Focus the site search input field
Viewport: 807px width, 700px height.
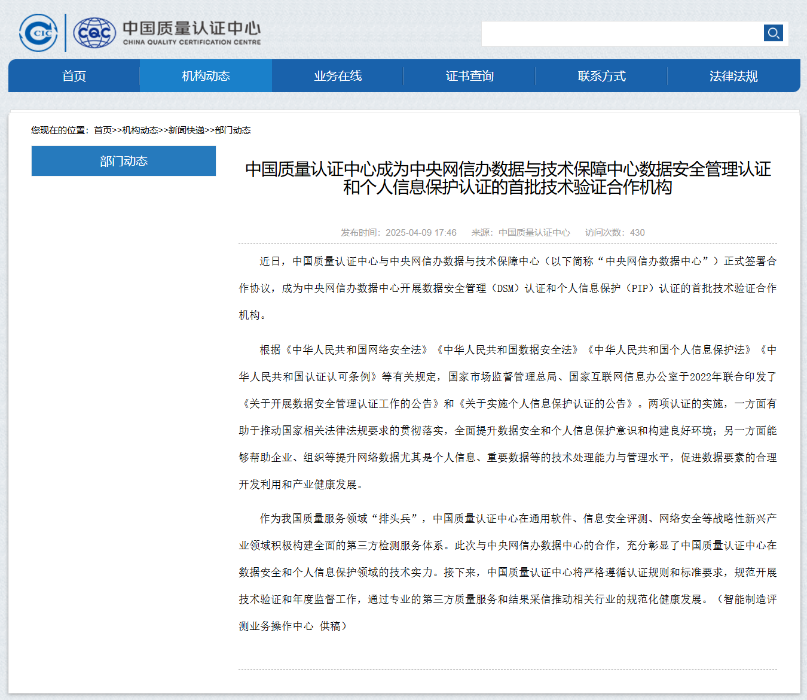click(x=622, y=34)
